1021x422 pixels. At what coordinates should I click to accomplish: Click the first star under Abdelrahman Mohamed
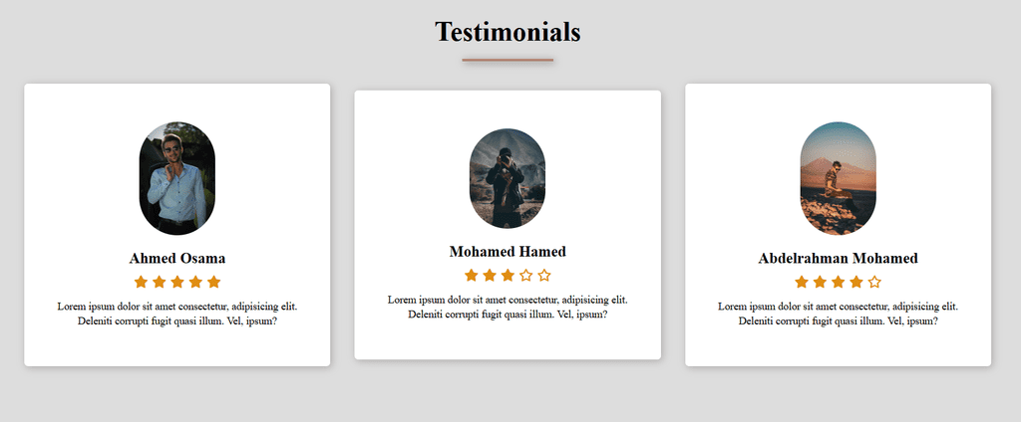802,282
